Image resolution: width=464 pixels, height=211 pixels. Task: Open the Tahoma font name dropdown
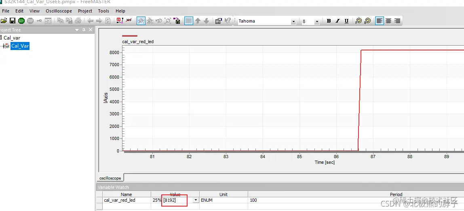tap(293, 21)
